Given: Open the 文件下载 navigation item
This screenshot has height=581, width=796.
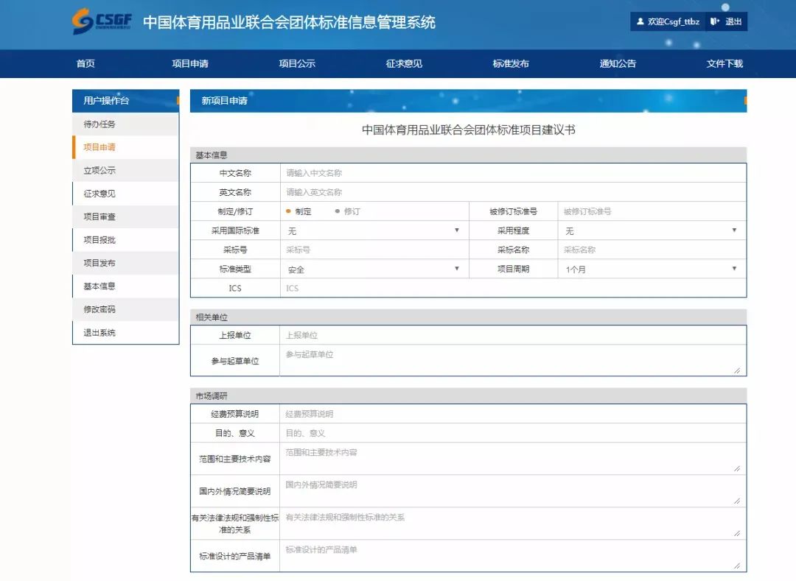Looking at the screenshot, I should click(725, 63).
